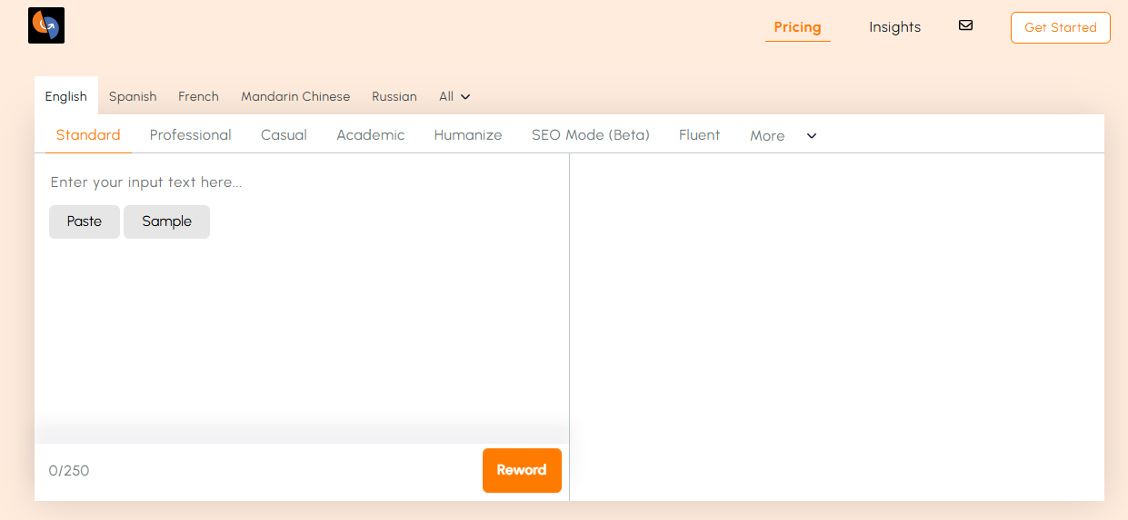
Task: Open the Academic mode tab
Action: point(370,135)
